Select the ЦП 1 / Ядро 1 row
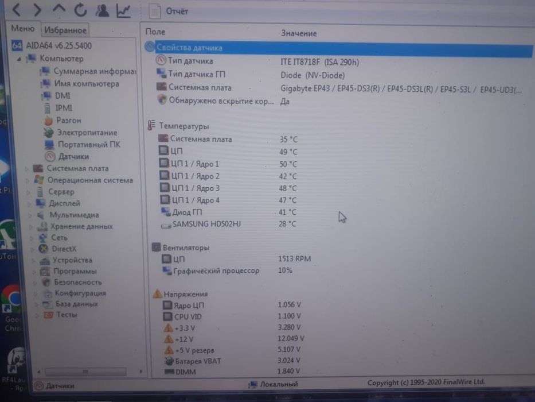Image resolution: width=535 pixels, height=402 pixels. pos(228,164)
